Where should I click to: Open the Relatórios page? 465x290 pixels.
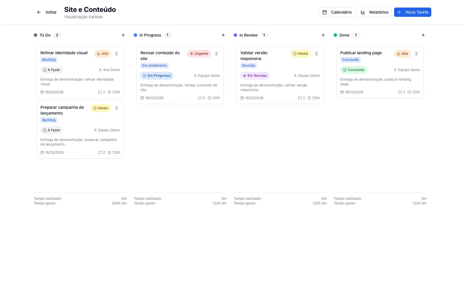375,12
